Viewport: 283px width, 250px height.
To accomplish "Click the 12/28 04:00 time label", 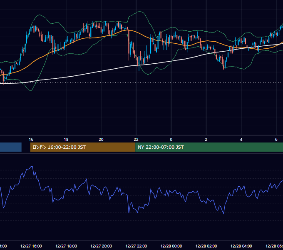I will tap(241, 246).
